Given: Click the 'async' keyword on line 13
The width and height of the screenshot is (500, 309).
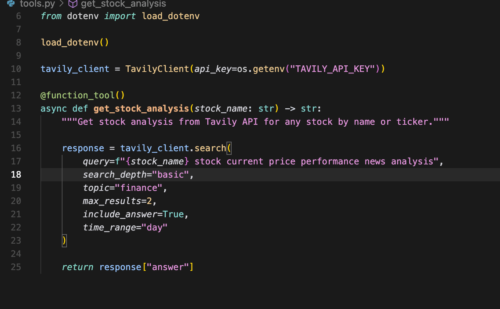Looking at the screenshot, I should pyautogui.click(x=54, y=109).
